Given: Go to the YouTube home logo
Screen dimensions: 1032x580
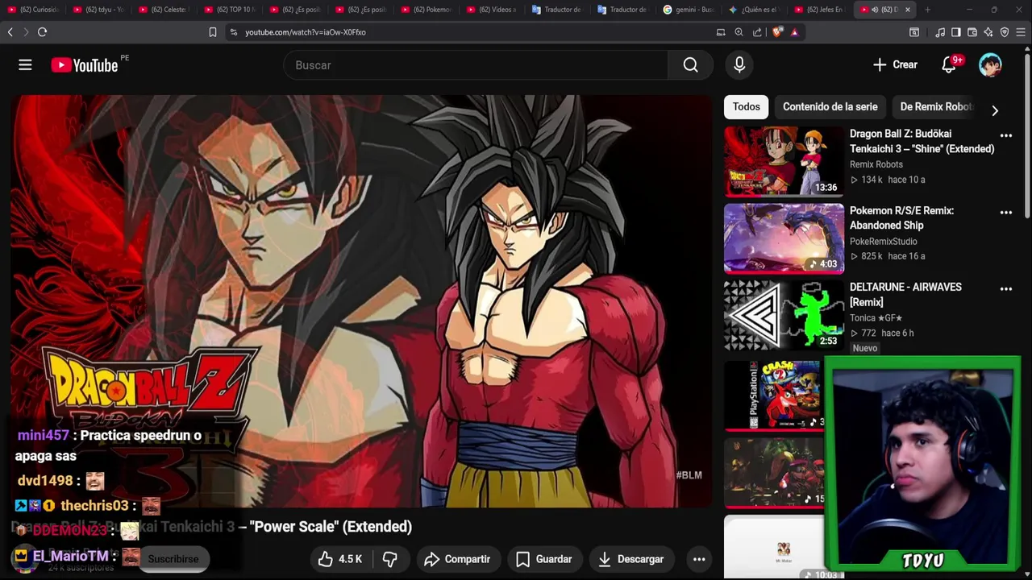Looking at the screenshot, I should point(85,65).
